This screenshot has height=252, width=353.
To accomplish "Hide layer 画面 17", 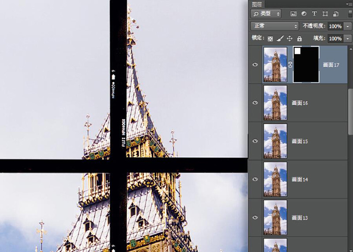I will click(x=255, y=64).
